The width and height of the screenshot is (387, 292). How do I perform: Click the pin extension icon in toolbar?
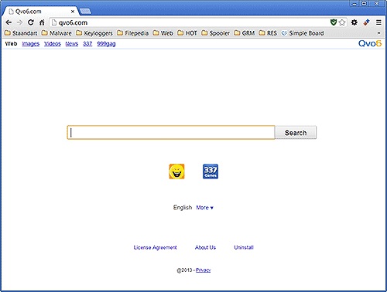(366, 22)
